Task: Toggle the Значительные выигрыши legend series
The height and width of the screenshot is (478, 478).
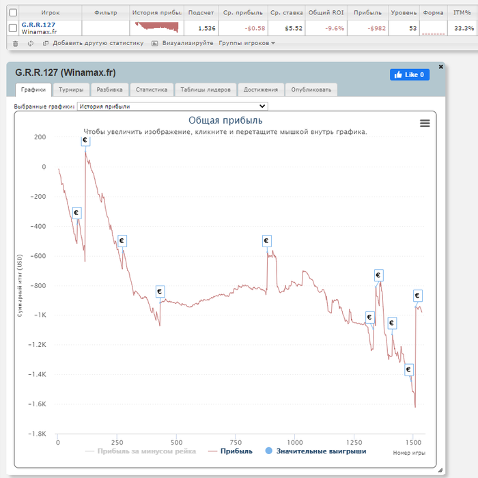Action: 315,451
